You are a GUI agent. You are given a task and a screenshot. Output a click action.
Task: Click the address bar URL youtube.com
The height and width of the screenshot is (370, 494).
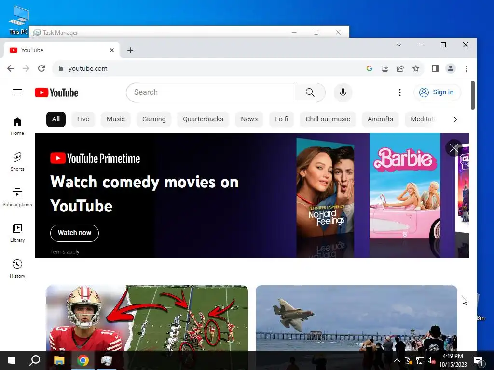pyautogui.click(x=88, y=68)
